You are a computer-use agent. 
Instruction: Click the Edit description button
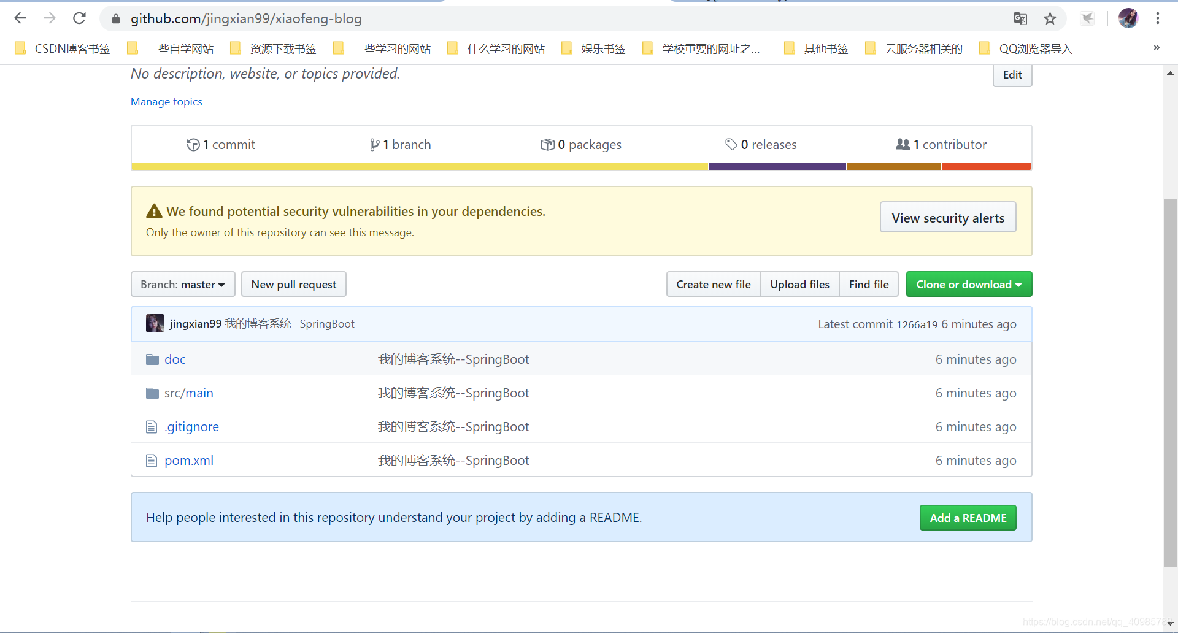[1012, 75]
